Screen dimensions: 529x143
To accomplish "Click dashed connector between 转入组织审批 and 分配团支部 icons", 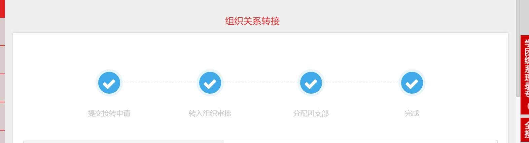I will click(260, 83).
